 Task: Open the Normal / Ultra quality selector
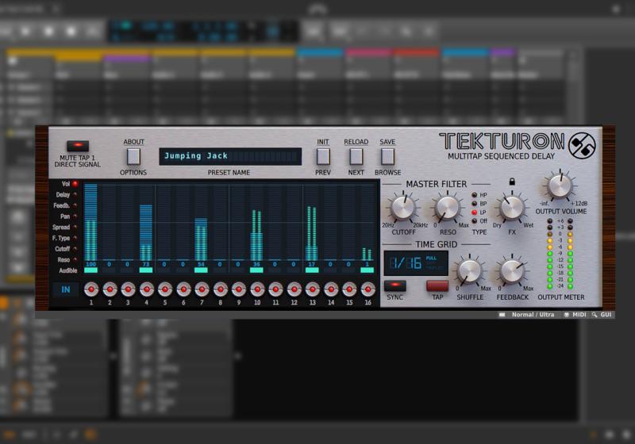point(533,315)
